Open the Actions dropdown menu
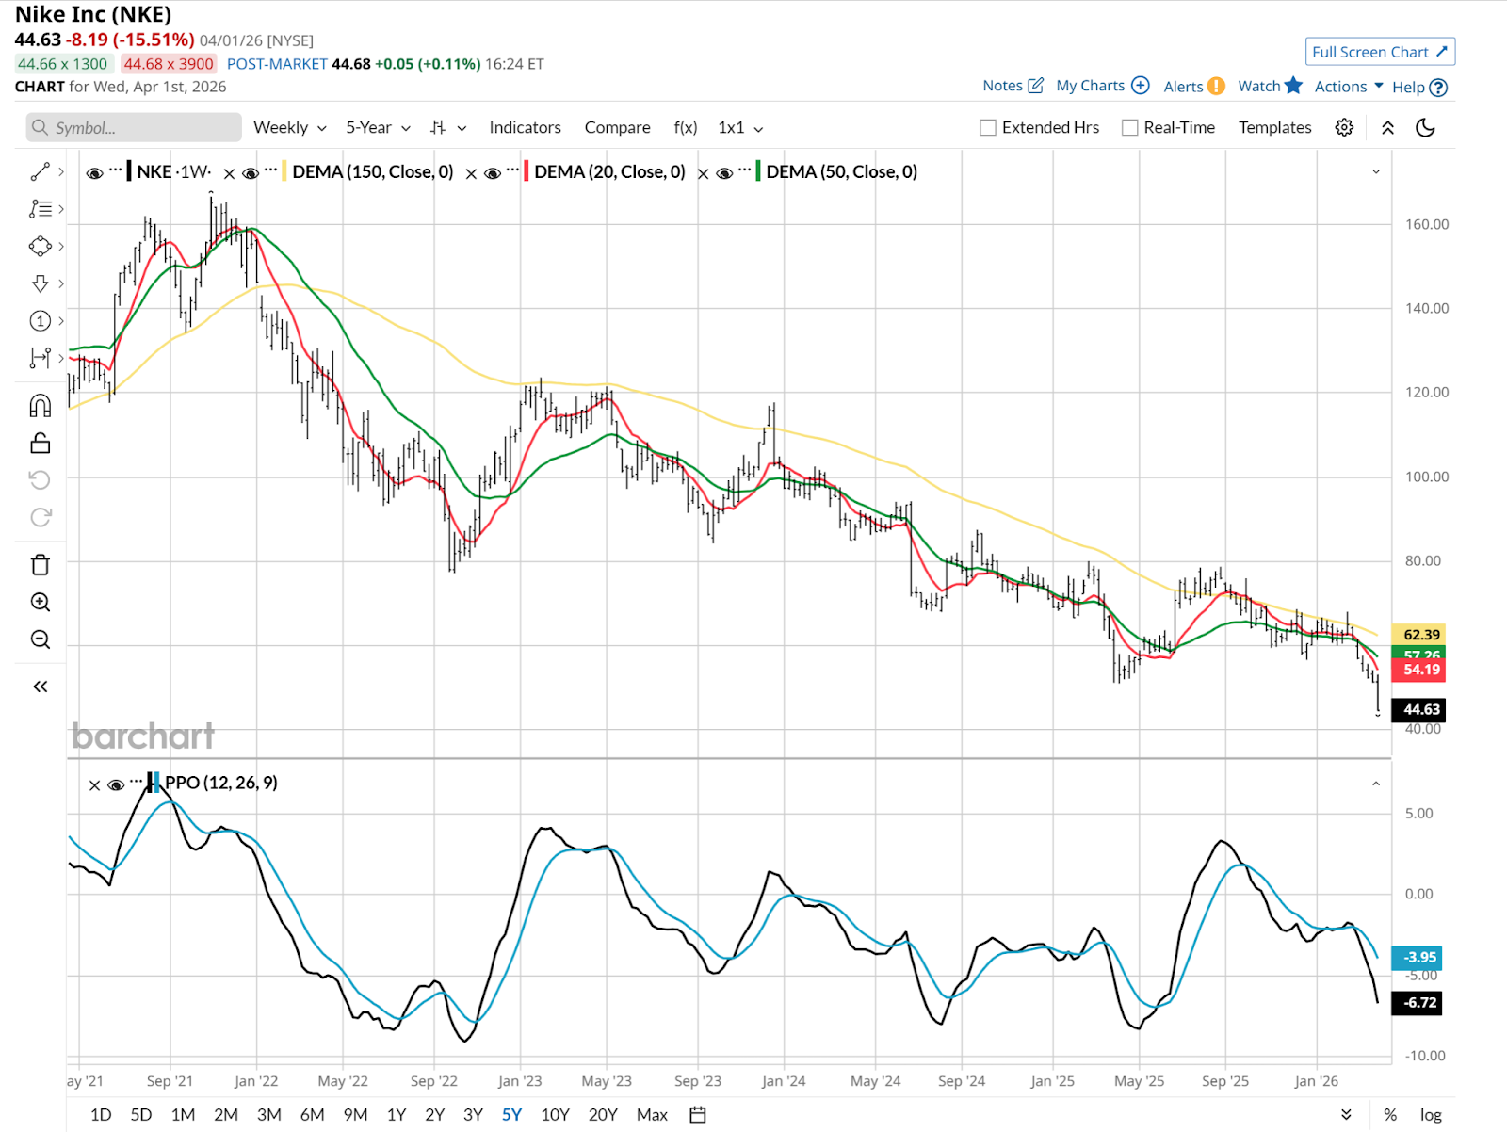 pos(1349,86)
